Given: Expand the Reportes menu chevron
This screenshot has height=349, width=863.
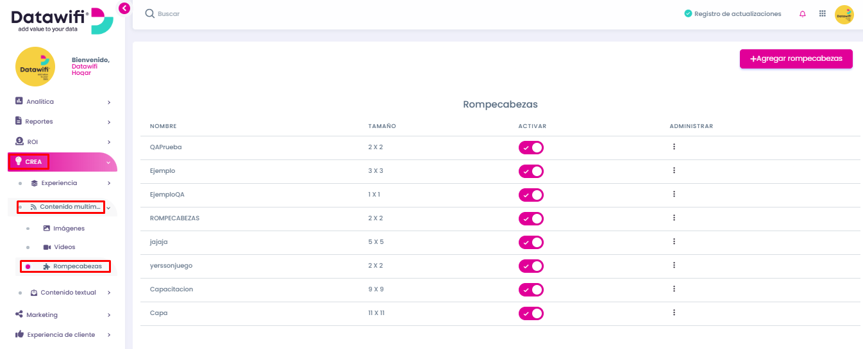Looking at the screenshot, I should pyautogui.click(x=109, y=122).
